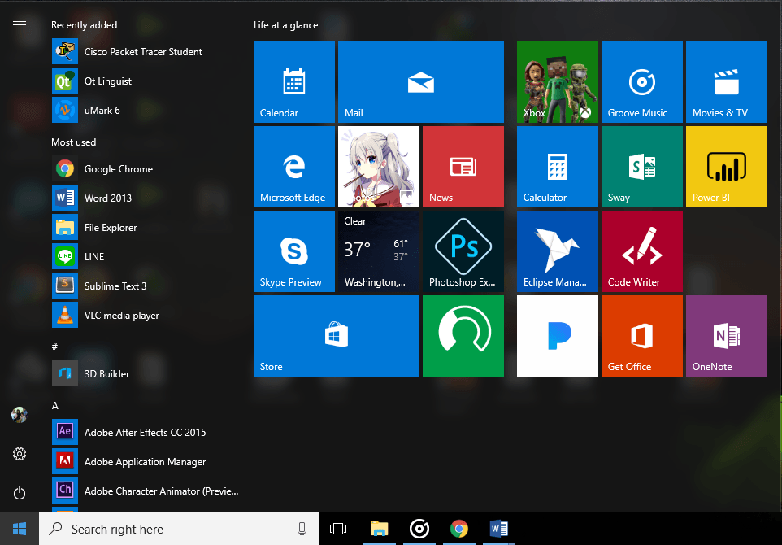Open the Store tile
Image resolution: width=782 pixels, height=545 pixels.
[x=337, y=336]
